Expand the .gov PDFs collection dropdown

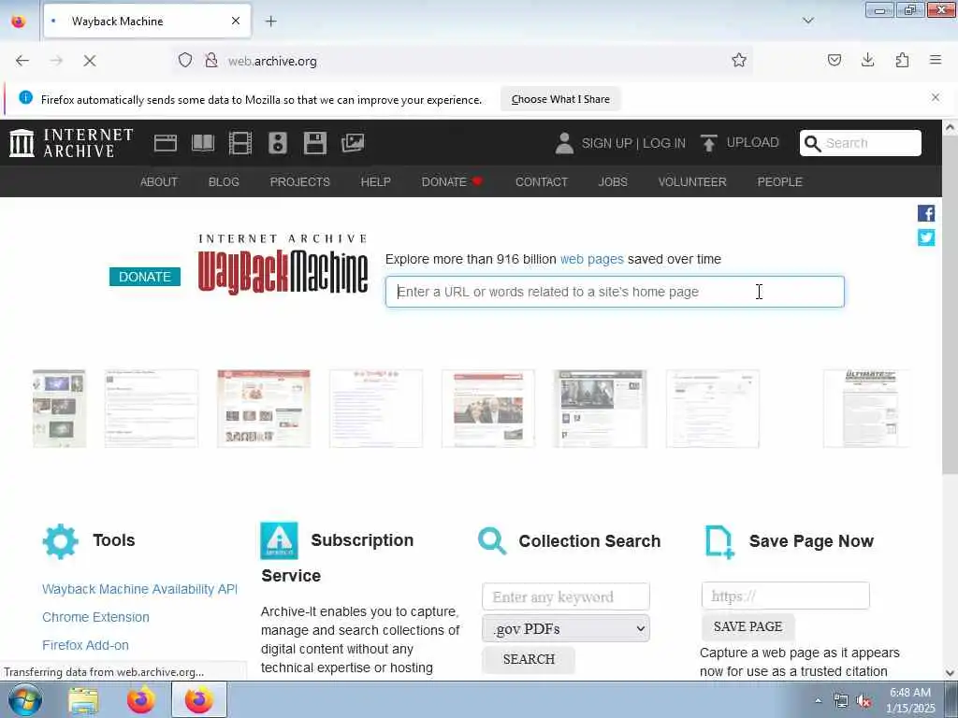566,629
